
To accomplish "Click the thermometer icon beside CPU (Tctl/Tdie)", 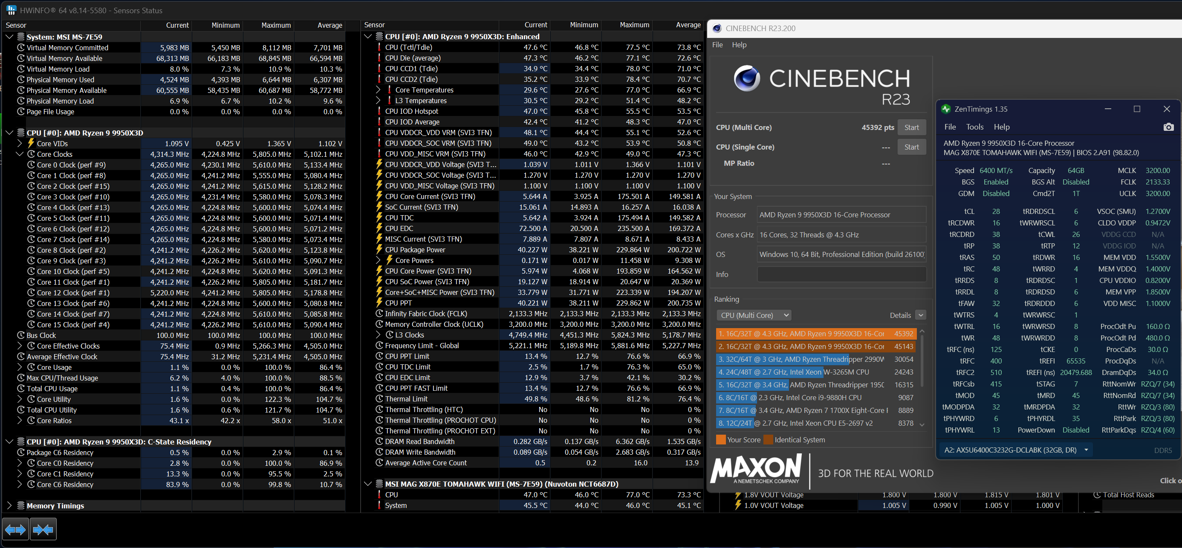I will 379,47.
